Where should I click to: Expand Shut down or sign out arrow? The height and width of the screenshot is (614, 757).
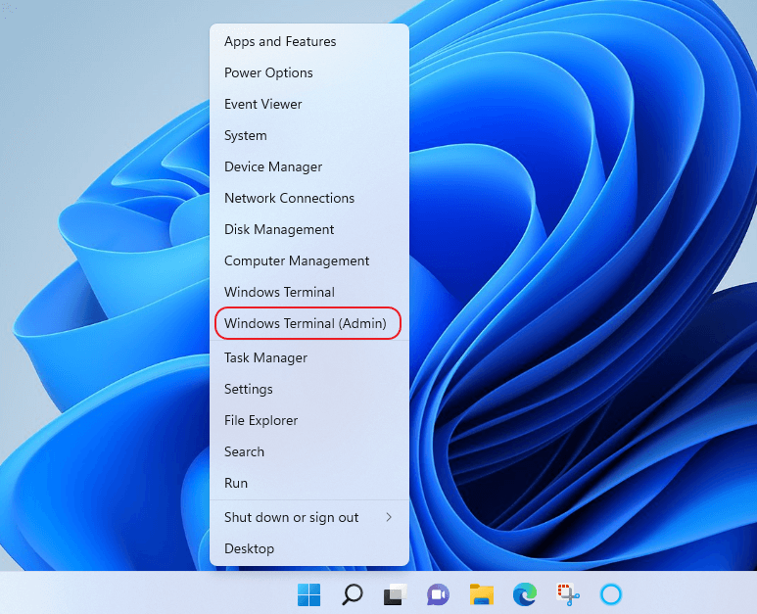pos(389,517)
